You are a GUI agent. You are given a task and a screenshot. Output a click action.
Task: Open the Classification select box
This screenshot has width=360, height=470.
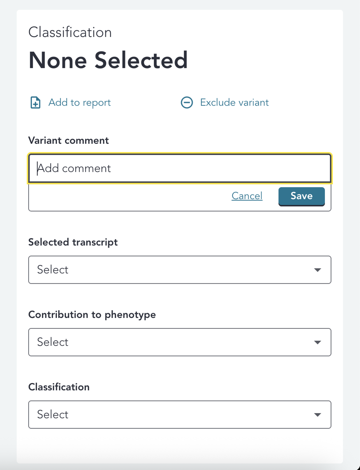coord(174,415)
